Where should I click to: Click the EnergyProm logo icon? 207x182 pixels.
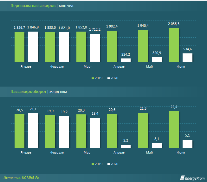tap(183, 178)
